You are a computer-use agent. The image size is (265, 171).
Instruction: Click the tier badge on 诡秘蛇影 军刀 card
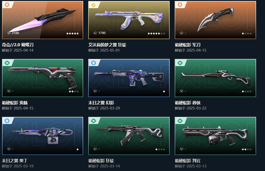pos(180,5)
